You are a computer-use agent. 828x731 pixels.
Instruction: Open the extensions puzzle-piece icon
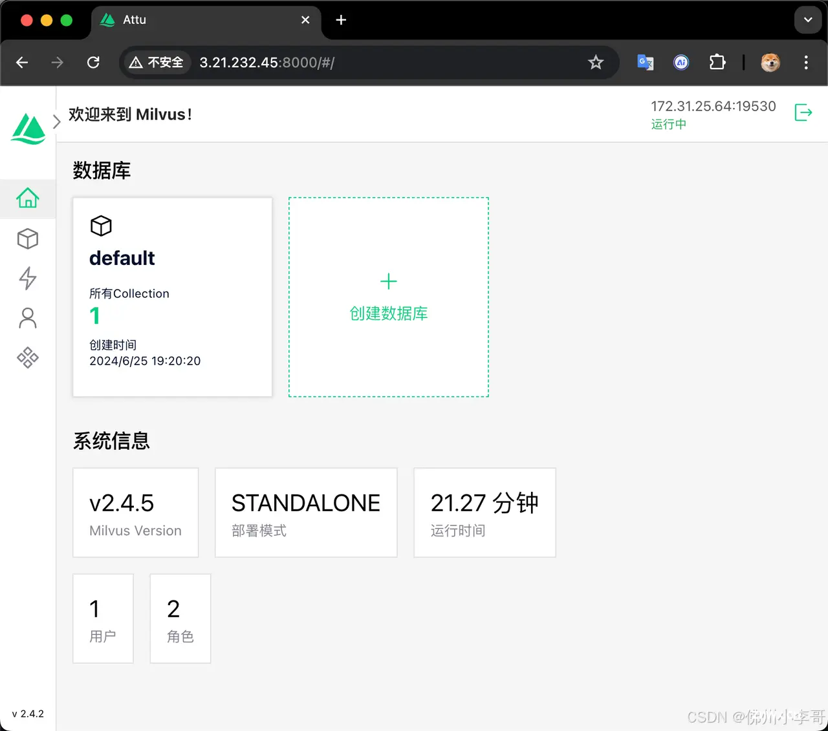point(717,62)
